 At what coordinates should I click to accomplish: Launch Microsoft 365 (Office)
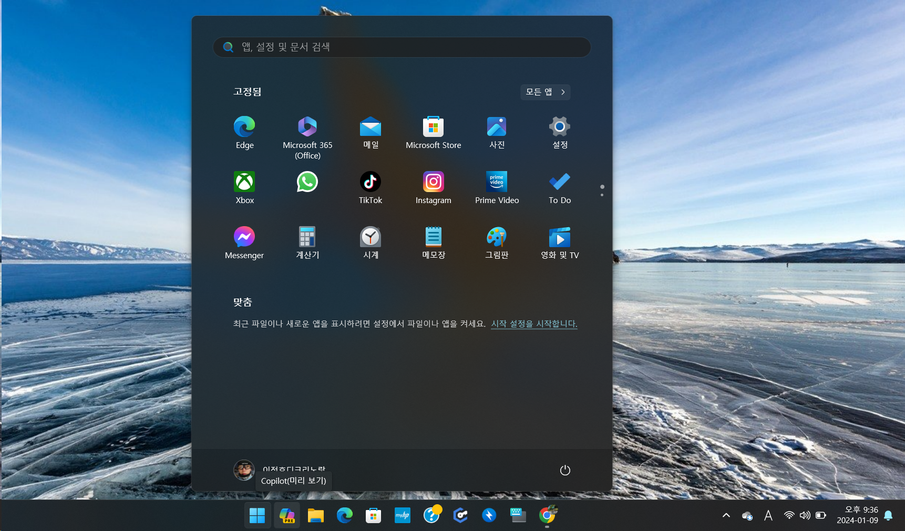click(307, 138)
